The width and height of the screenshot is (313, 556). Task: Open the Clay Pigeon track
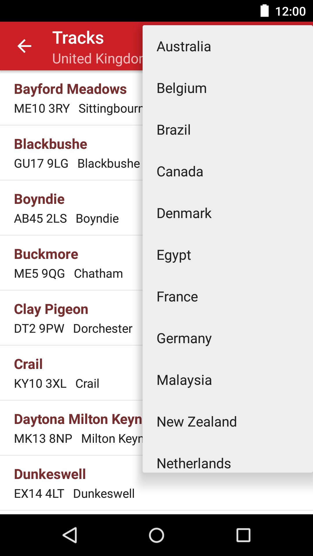click(x=71, y=318)
